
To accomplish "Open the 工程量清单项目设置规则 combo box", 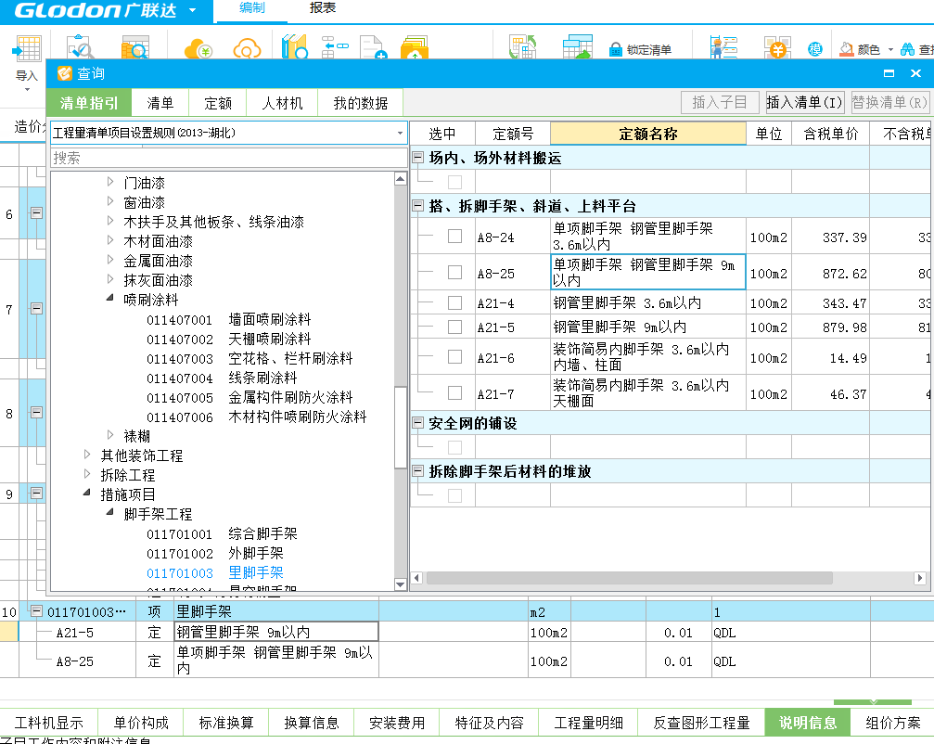I will pyautogui.click(x=229, y=133).
